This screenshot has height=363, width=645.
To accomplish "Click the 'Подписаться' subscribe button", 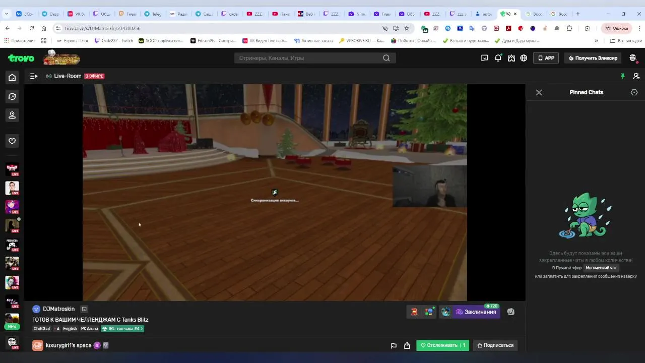I will click(495, 345).
